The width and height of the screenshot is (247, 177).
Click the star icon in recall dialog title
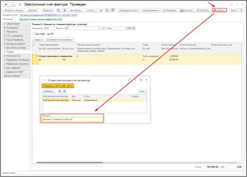(44, 80)
